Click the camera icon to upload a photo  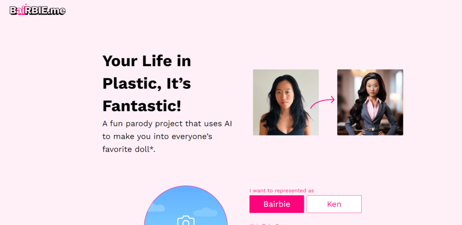click(x=185, y=221)
